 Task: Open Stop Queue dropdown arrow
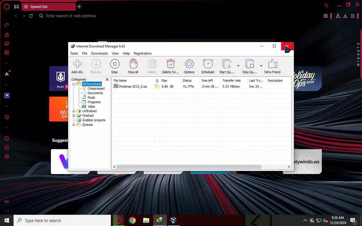point(261,66)
